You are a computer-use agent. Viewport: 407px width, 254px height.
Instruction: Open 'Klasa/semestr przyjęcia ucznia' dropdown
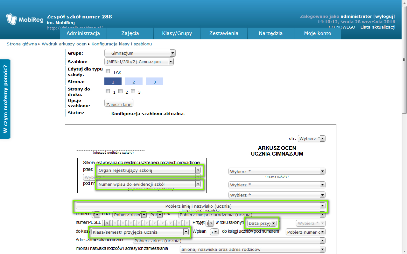point(140,232)
